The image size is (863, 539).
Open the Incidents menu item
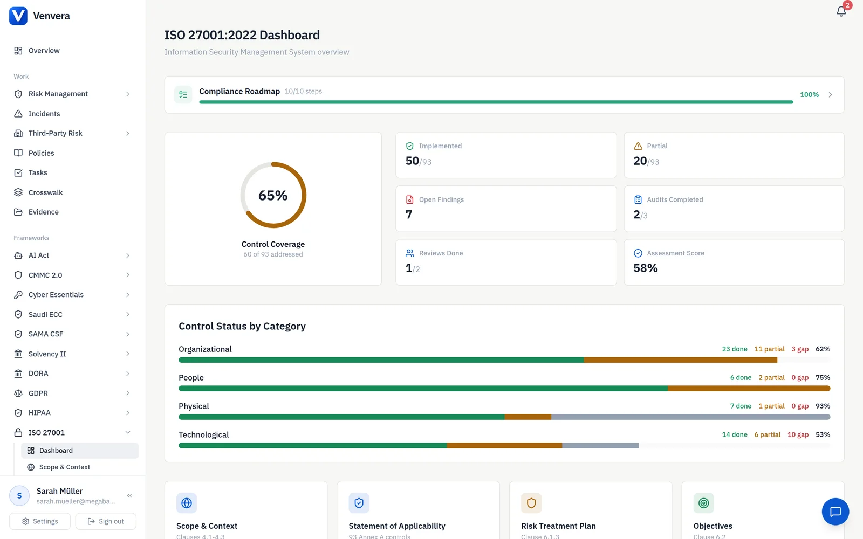[x=73, y=114]
